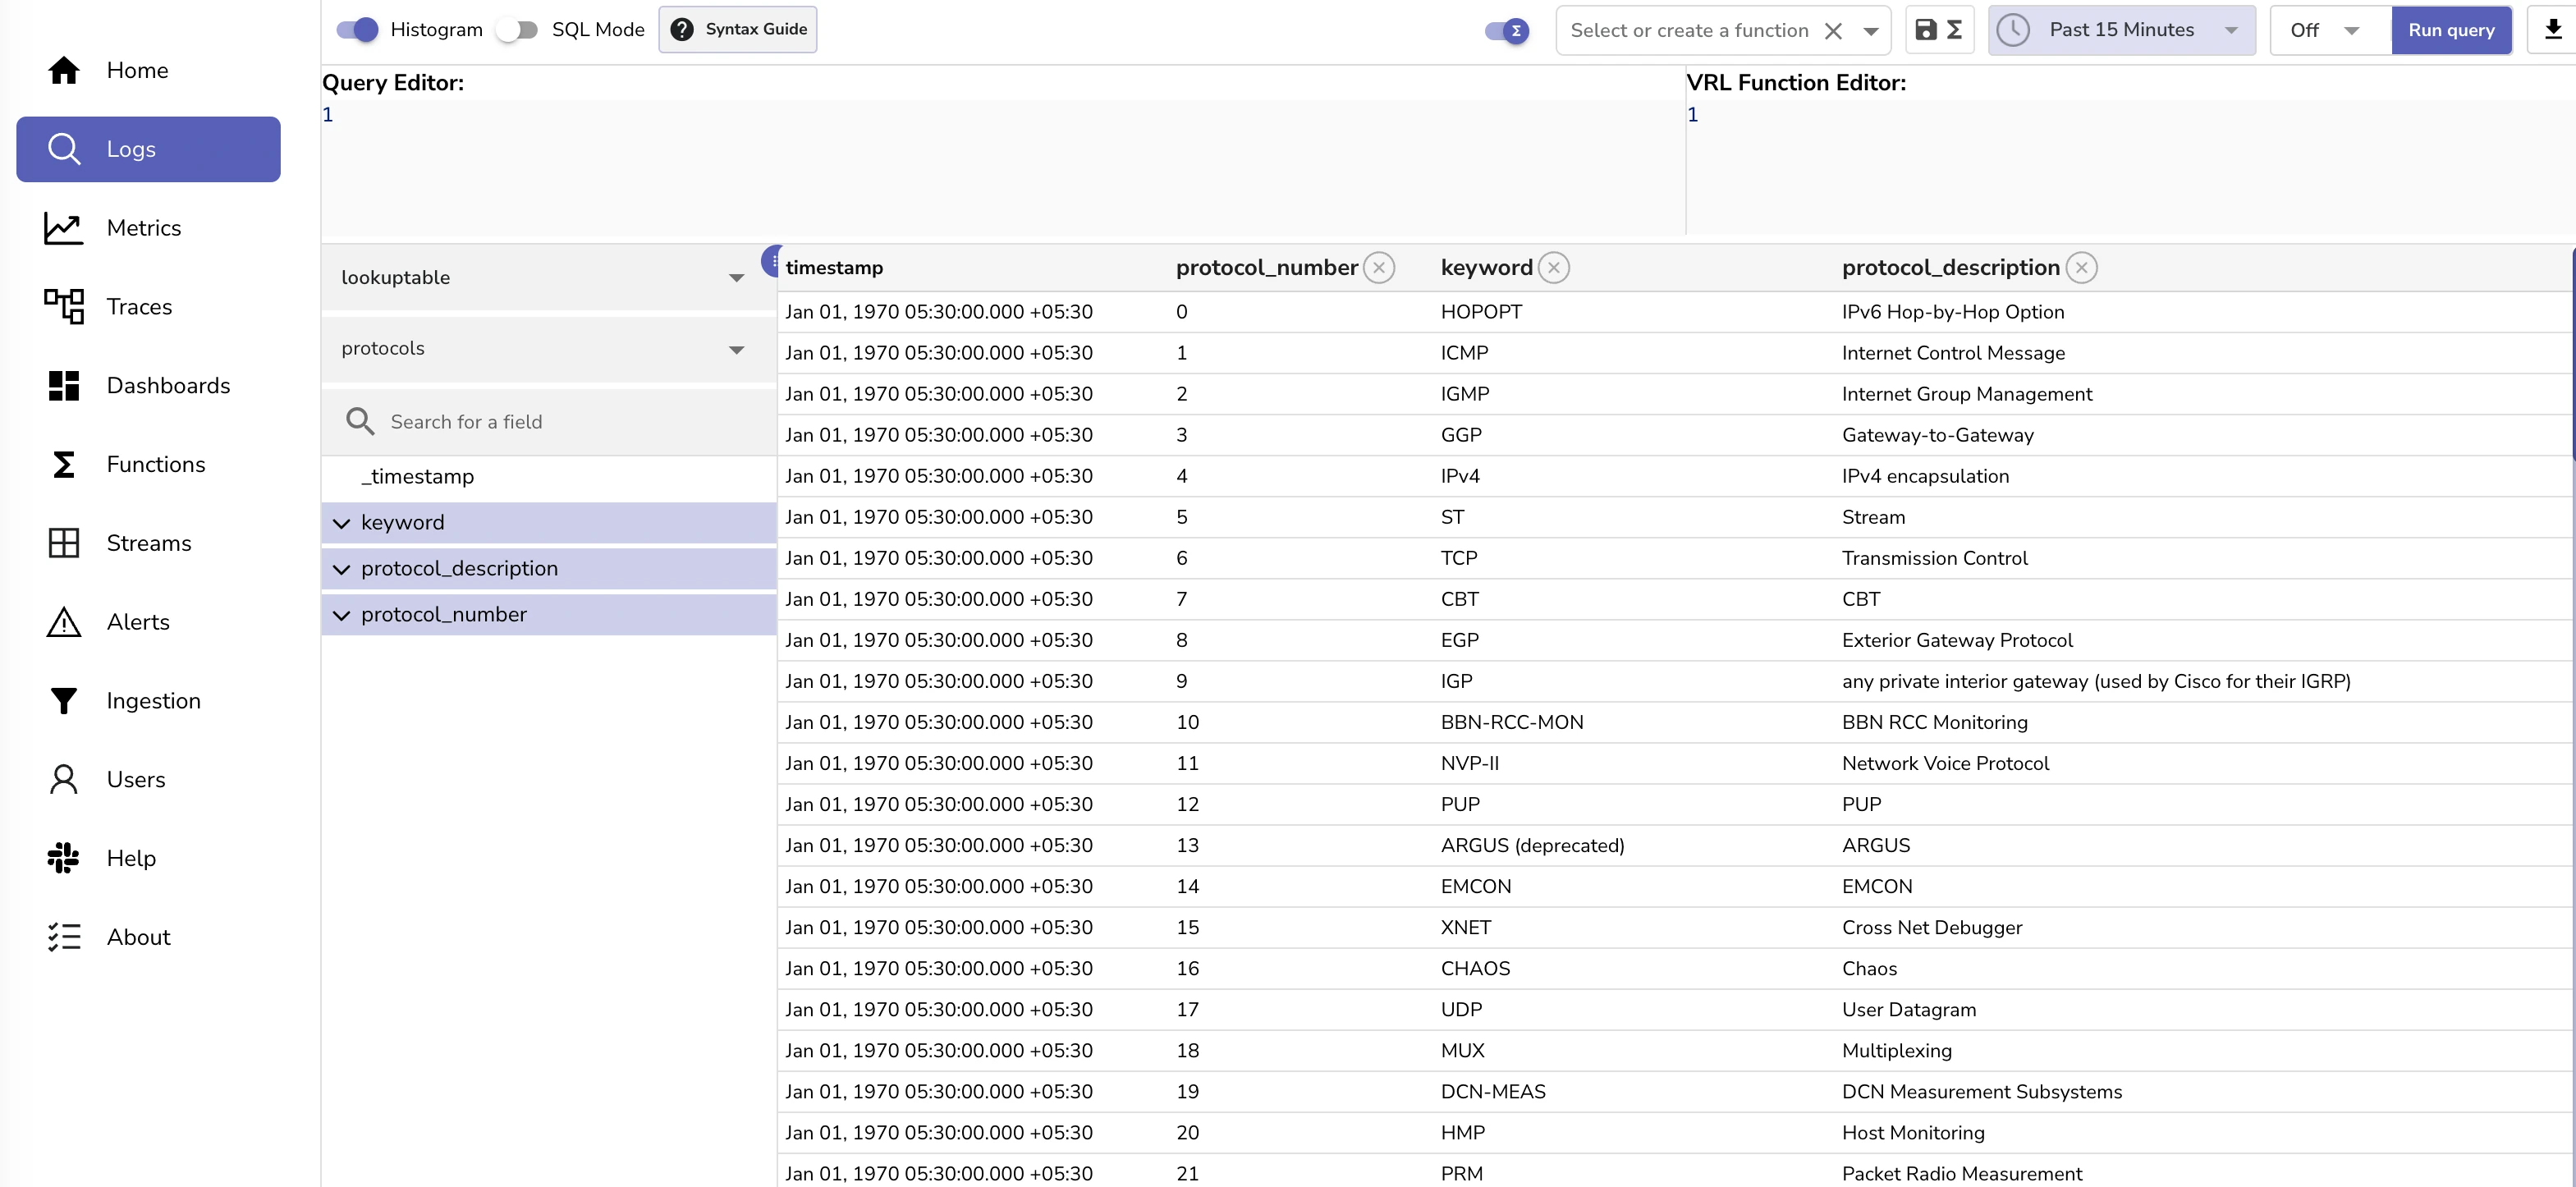The height and width of the screenshot is (1187, 2576).
Task: Click the download results icon
Action: pyautogui.click(x=2552, y=30)
